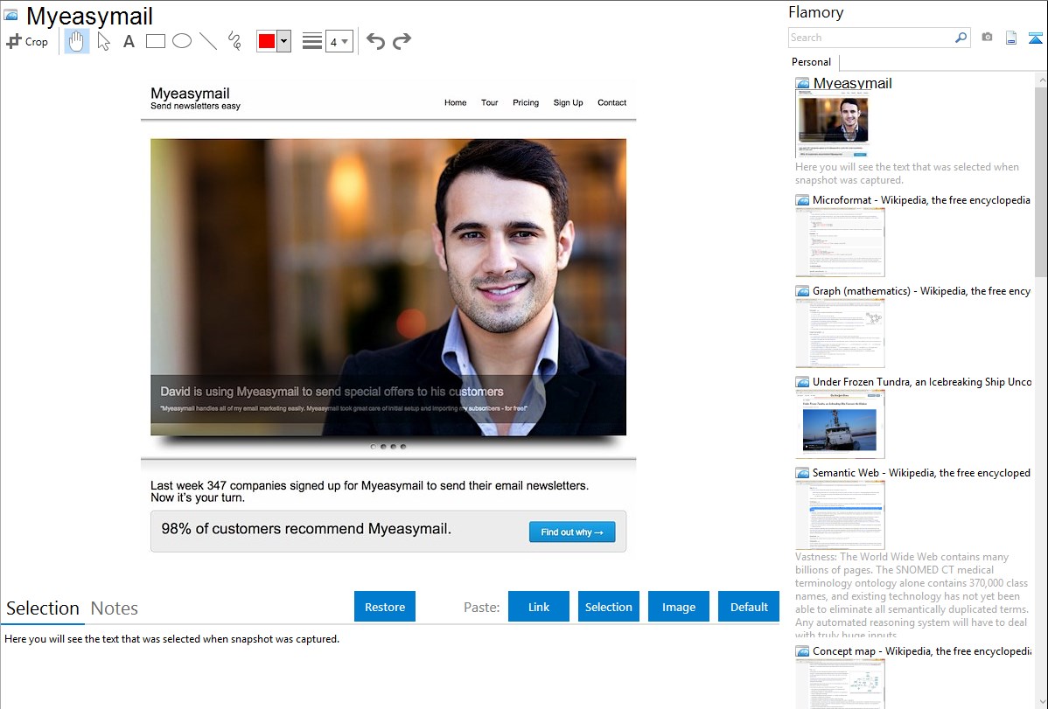Click the camera capture snapshot icon

pyautogui.click(x=987, y=38)
